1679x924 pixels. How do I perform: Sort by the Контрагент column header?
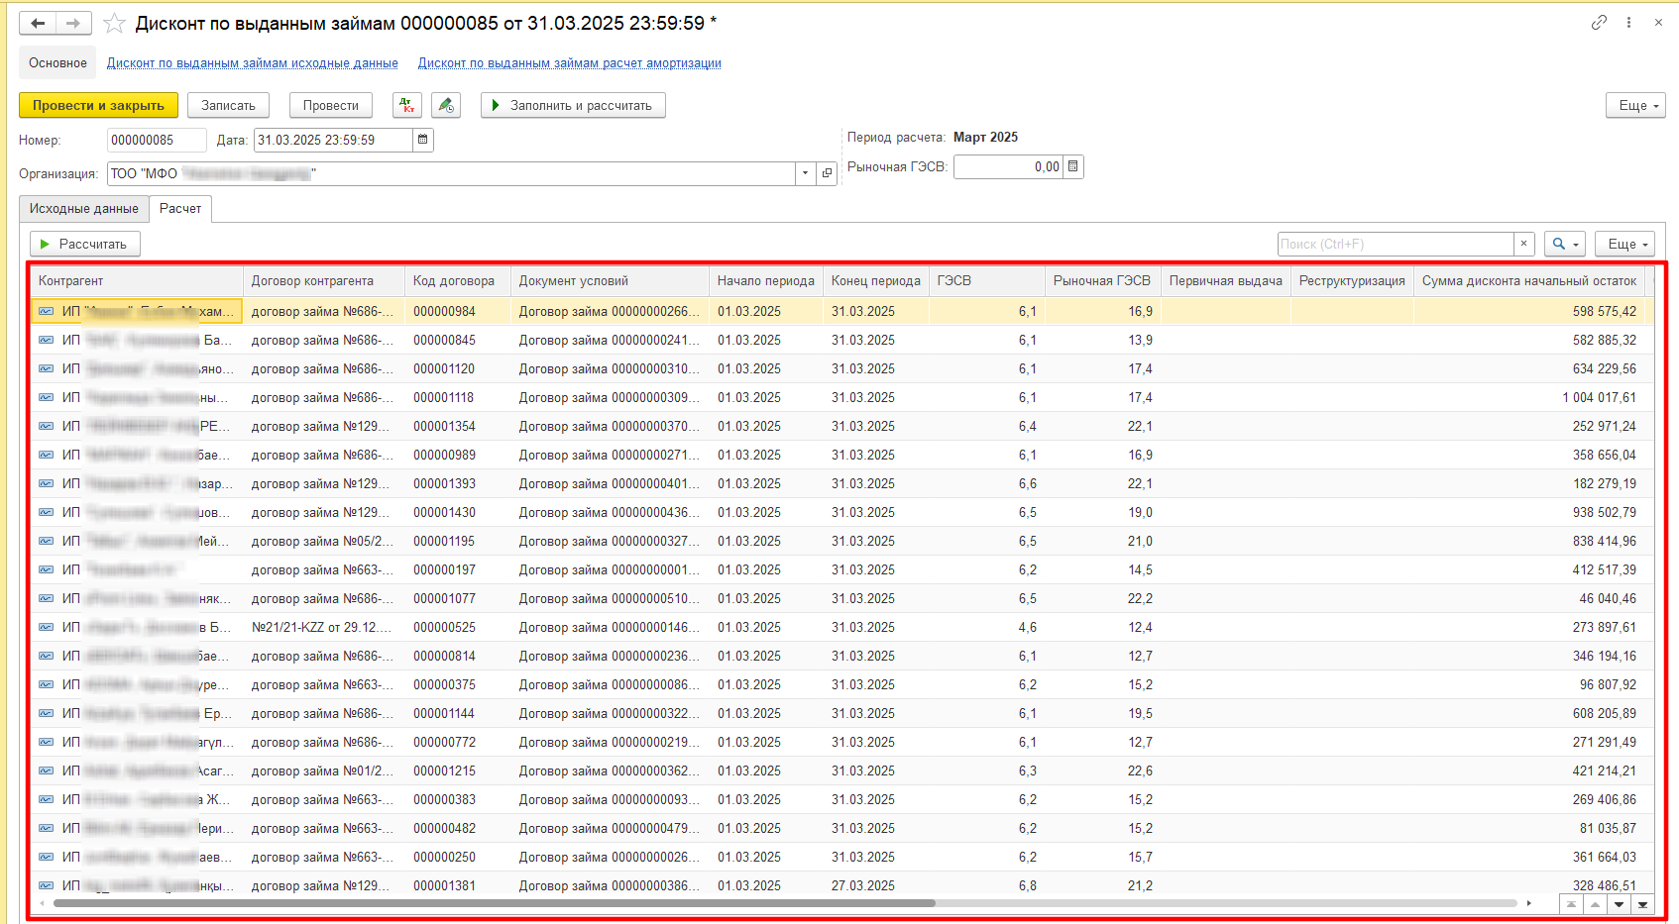tap(137, 281)
